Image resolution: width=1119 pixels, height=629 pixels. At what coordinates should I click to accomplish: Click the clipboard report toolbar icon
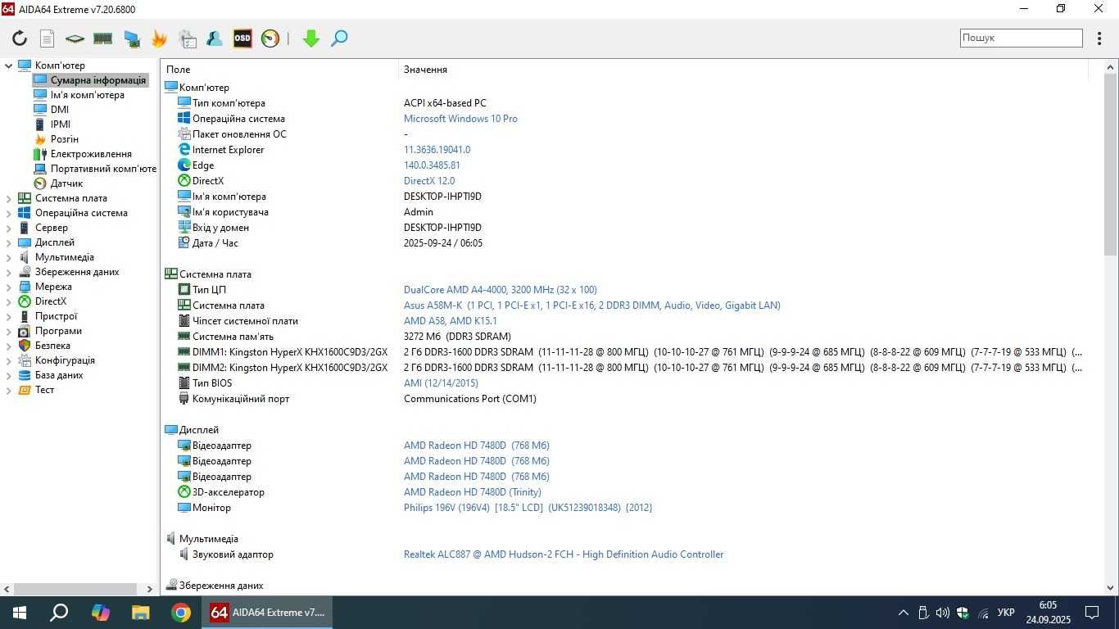pyautogui.click(x=188, y=38)
